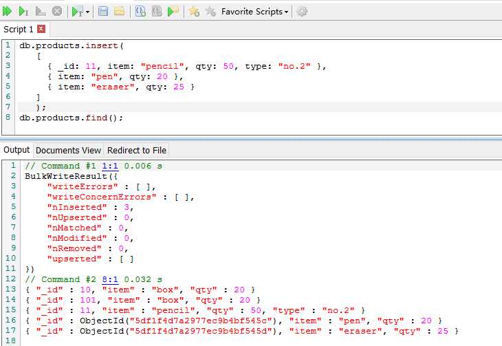Open the Redirect to File tab
The width and height of the screenshot is (502, 346).
[x=137, y=150]
